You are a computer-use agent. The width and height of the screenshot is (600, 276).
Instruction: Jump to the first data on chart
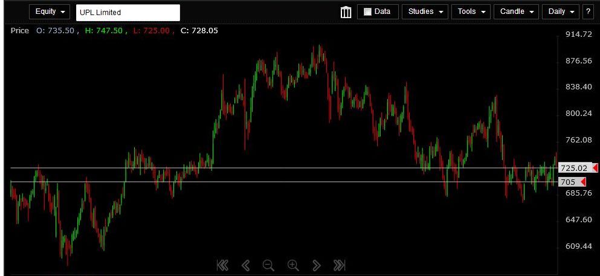[x=222, y=265]
